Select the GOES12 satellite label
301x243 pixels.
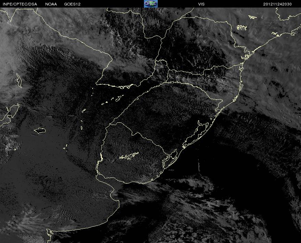pos(72,4)
